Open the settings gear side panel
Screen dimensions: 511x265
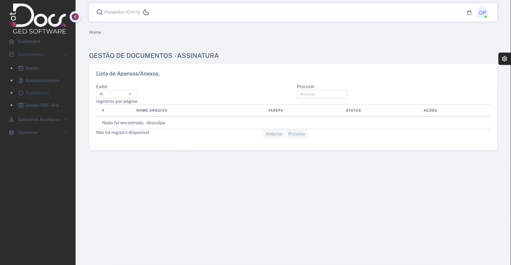pyautogui.click(x=505, y=59)
